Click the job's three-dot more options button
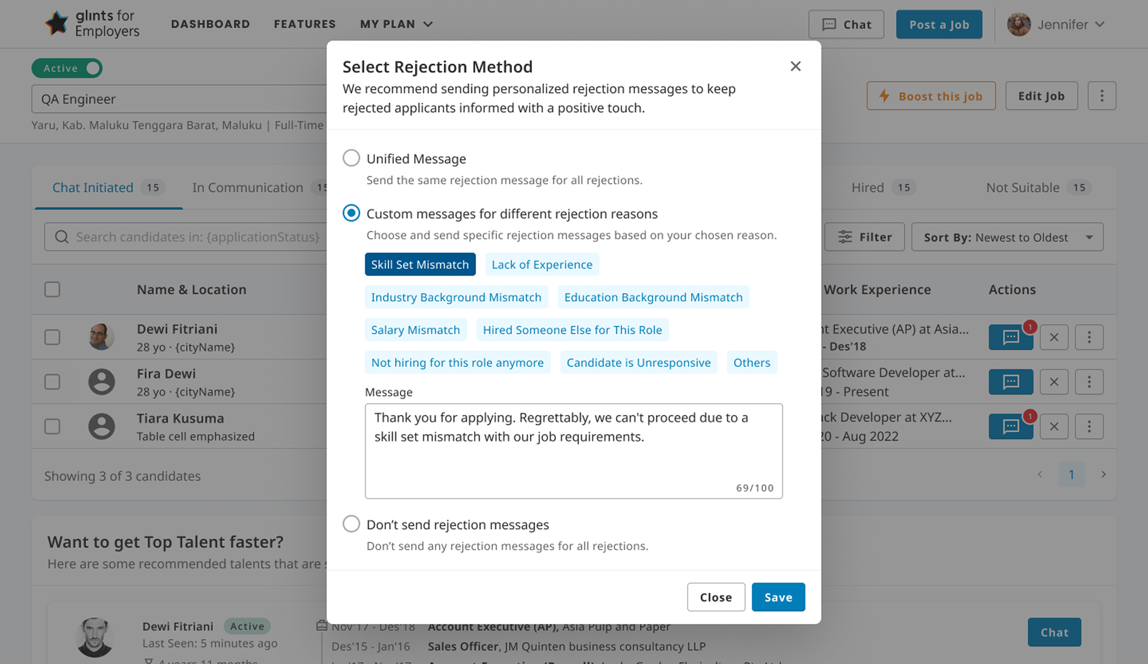This screenshot has height=664, width=1148. [x=1102, y=96]
